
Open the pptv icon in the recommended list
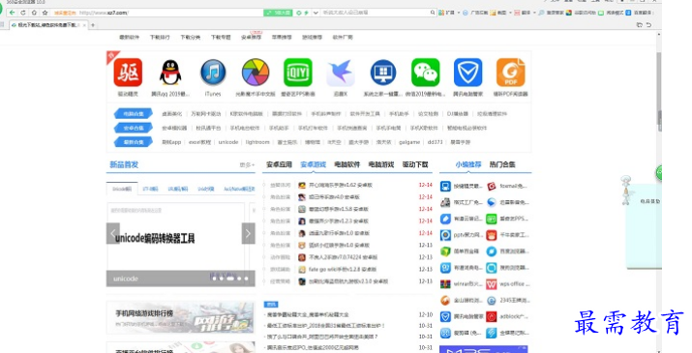pyautogui.click(x=445, y=235)
